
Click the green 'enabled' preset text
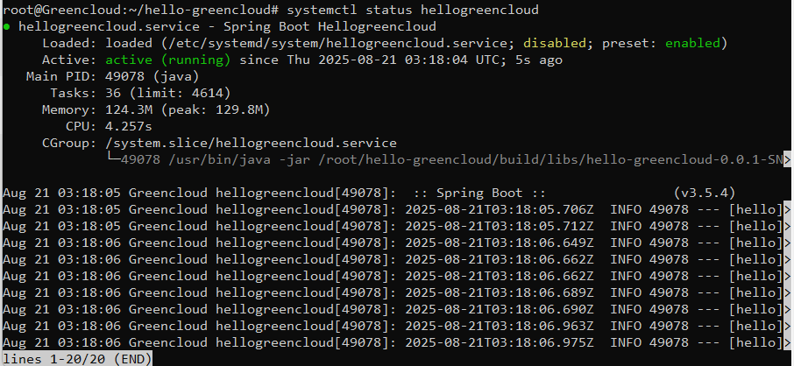(x=692, y=44)
